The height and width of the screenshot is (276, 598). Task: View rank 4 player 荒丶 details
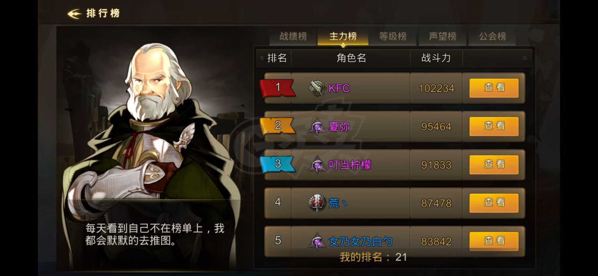coord(494,203)
